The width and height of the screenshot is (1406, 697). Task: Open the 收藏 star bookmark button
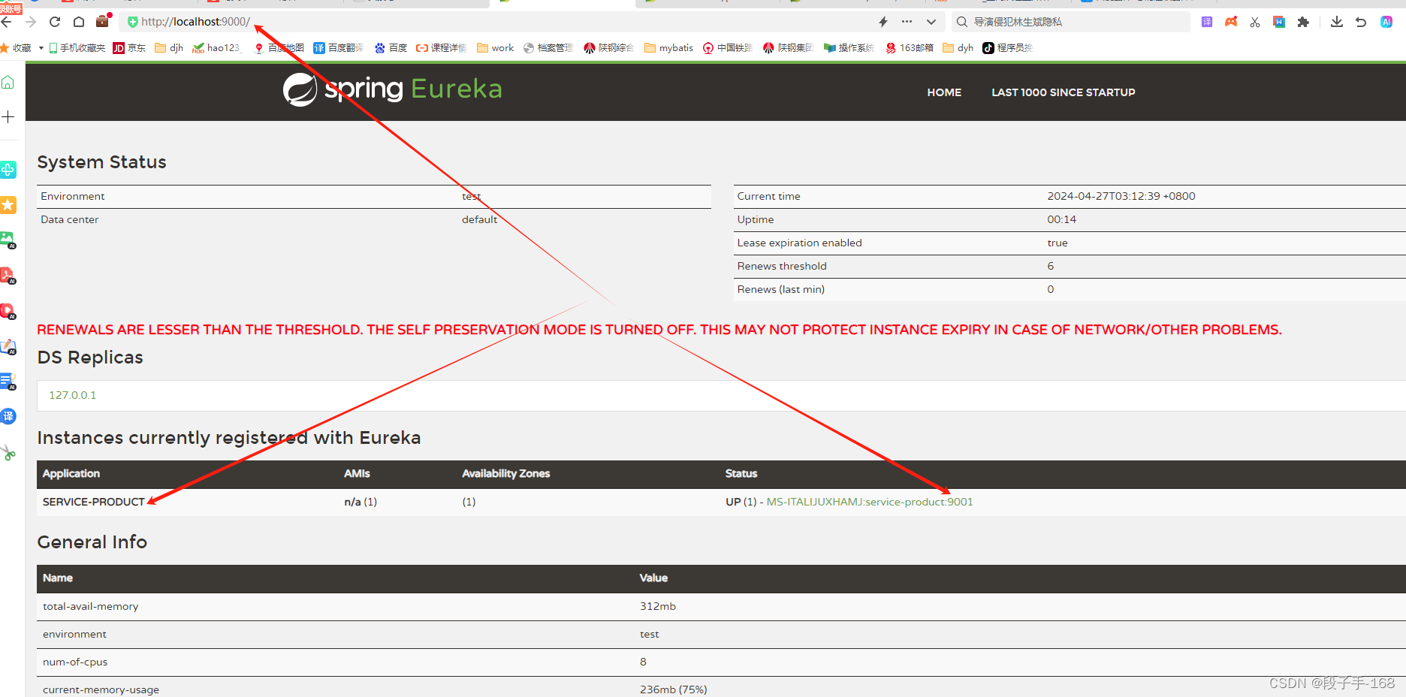16,48
